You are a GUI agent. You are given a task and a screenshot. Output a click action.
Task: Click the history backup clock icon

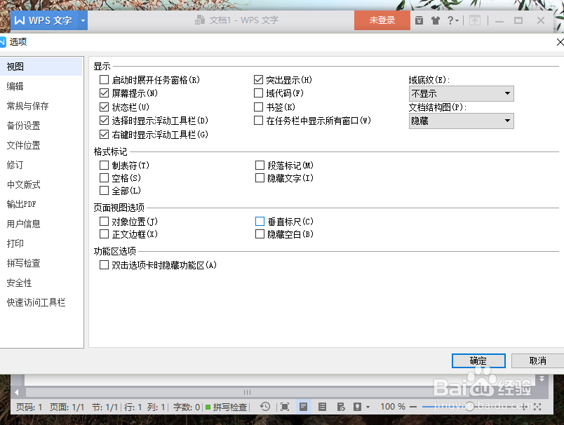265,407
